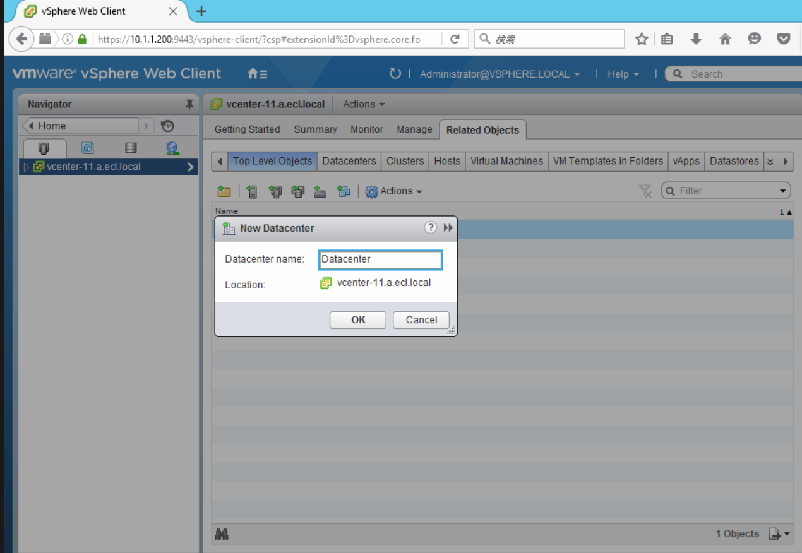The height and width of the screenshot is (553, 802).
Task: Click the new folder icon in the objects toolbar
Action: (x=224, y=191)
